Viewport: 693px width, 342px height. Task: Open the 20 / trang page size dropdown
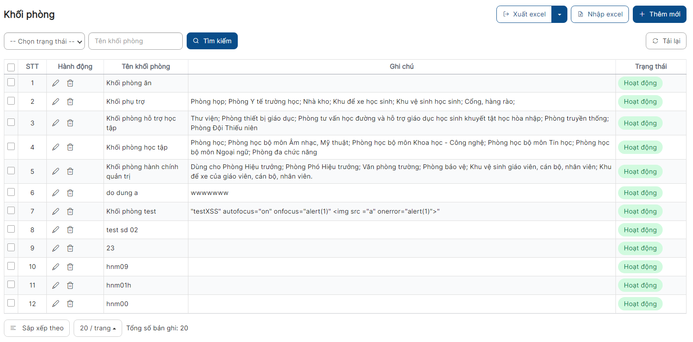[x=98, y=328]
